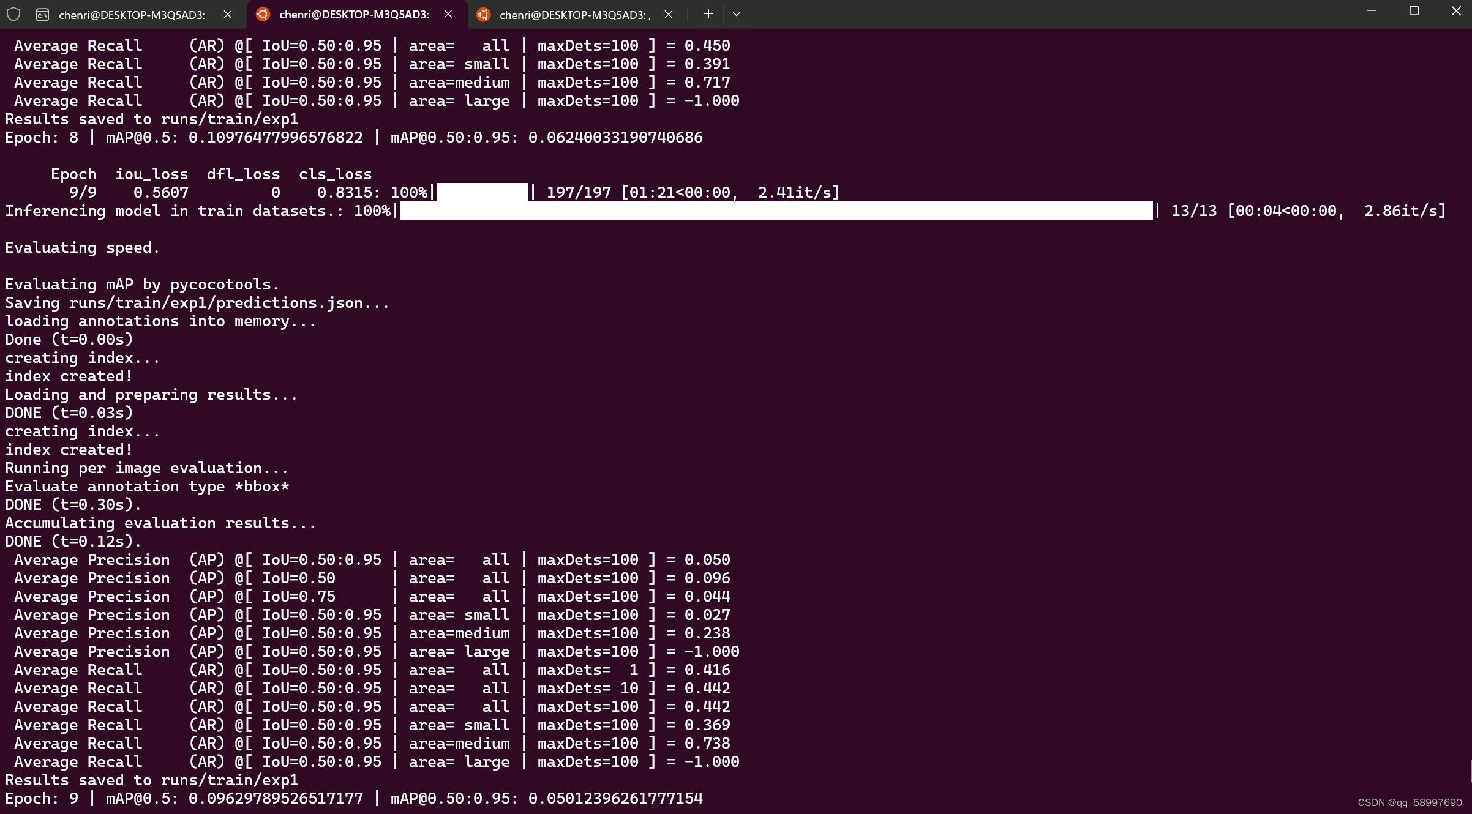Close the first command prompt tab
The image size is (1472, 814).
click(x=228, y=14)
